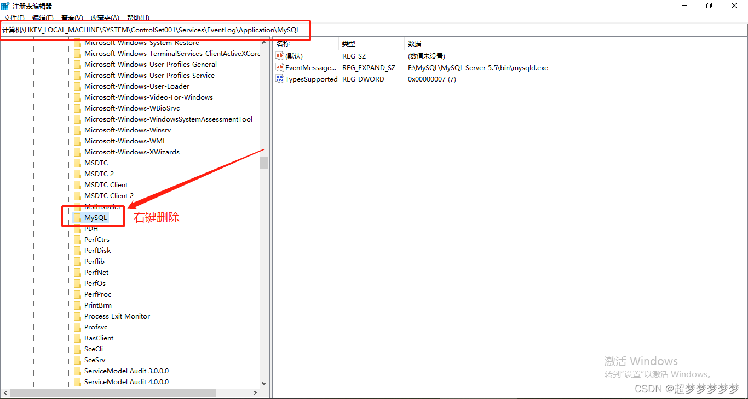Click the registry path address bar
The height and width of the screenshot is (399, 748).
click(374, 30)
